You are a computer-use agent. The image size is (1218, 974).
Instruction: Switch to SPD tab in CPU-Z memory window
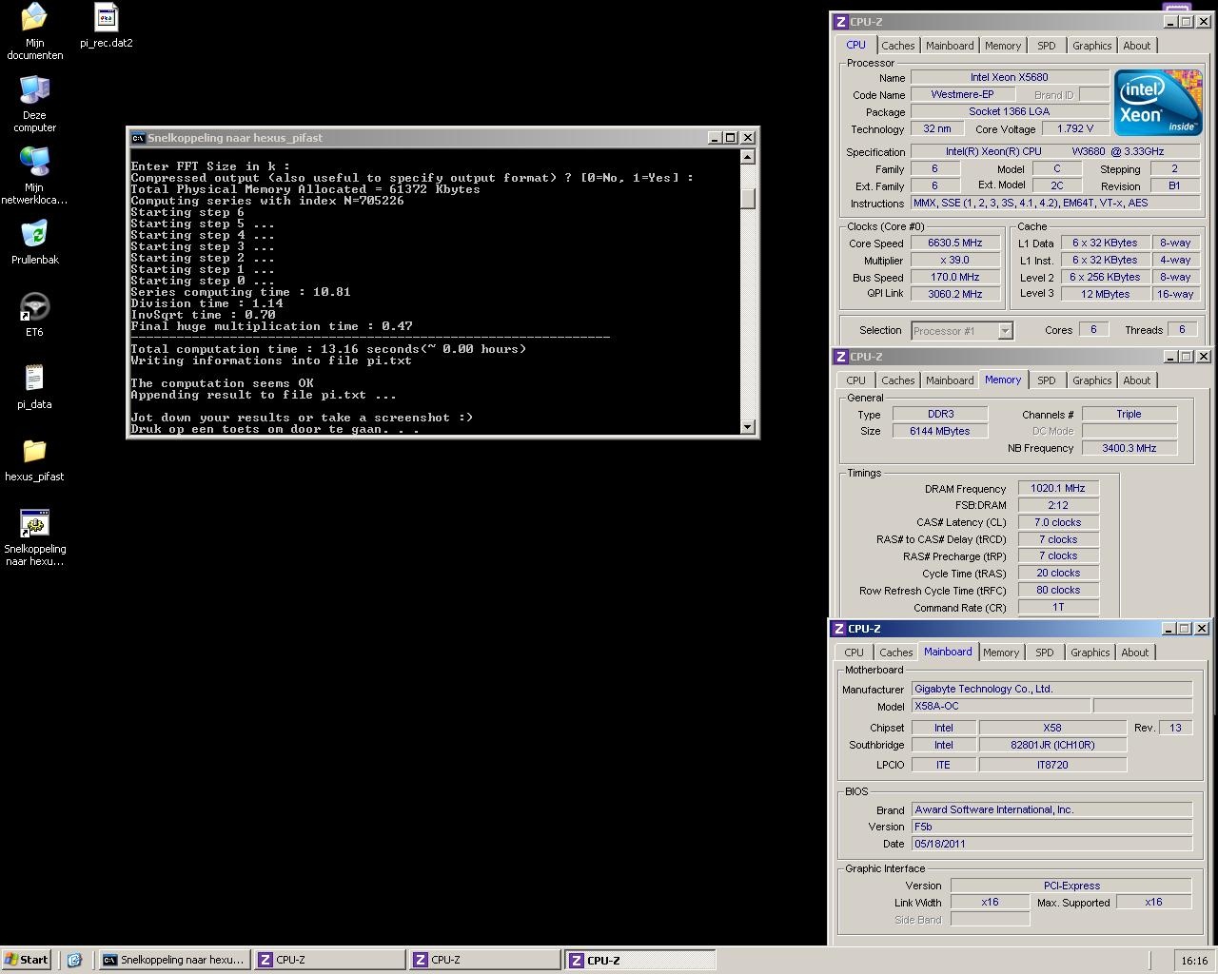pyautogui.click(x=1047, y=380)
